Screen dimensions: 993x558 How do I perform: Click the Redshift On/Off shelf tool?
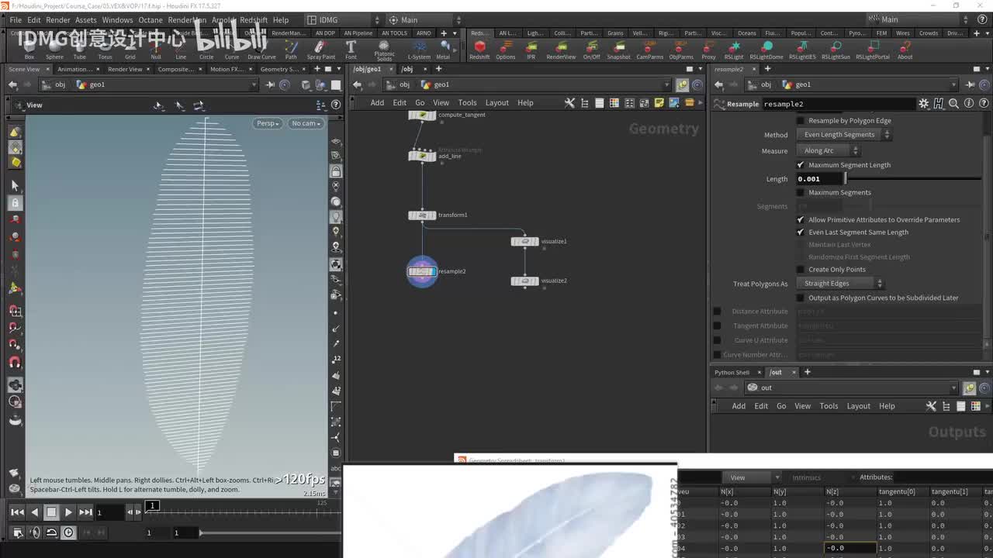[x=591, y=50]
